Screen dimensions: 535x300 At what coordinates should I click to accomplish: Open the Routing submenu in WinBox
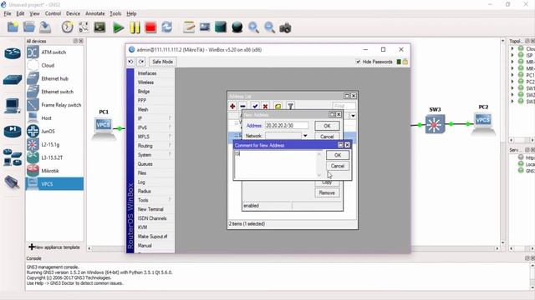[154, 146]
